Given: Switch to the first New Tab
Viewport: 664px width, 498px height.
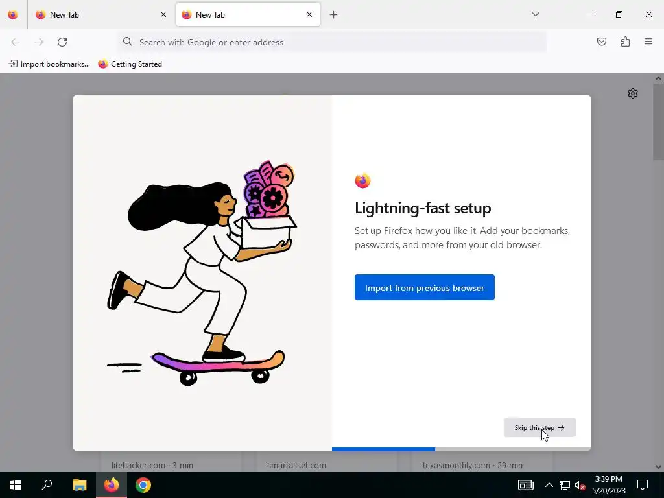Looking at the screenshot, I should pyautogui.click(x=101, y=14).
